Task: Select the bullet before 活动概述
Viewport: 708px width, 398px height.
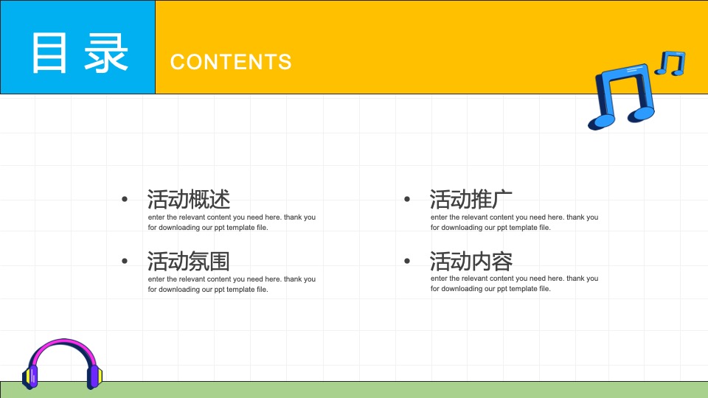Action: coord(125,199)
